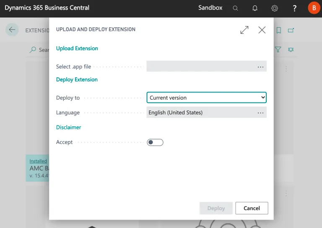Open notifications bell
The image size is (322, 228).
click(x=255, y=8)
